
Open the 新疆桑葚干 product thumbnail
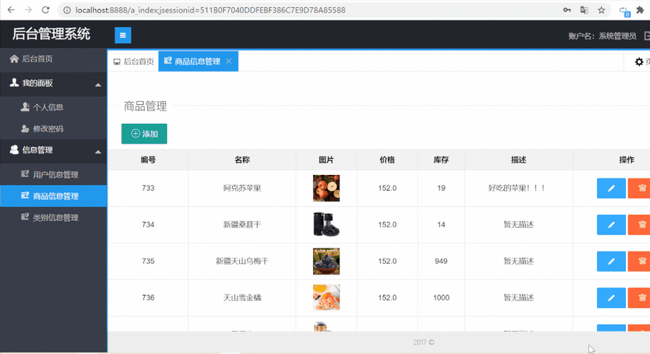coord(326,224)
